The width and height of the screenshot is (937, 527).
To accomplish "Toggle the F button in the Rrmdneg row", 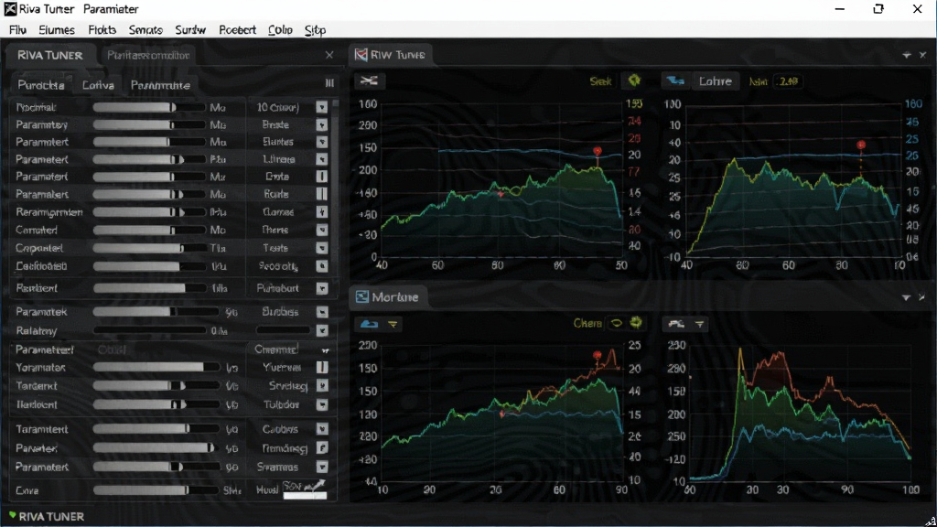I will pos(321,447).
